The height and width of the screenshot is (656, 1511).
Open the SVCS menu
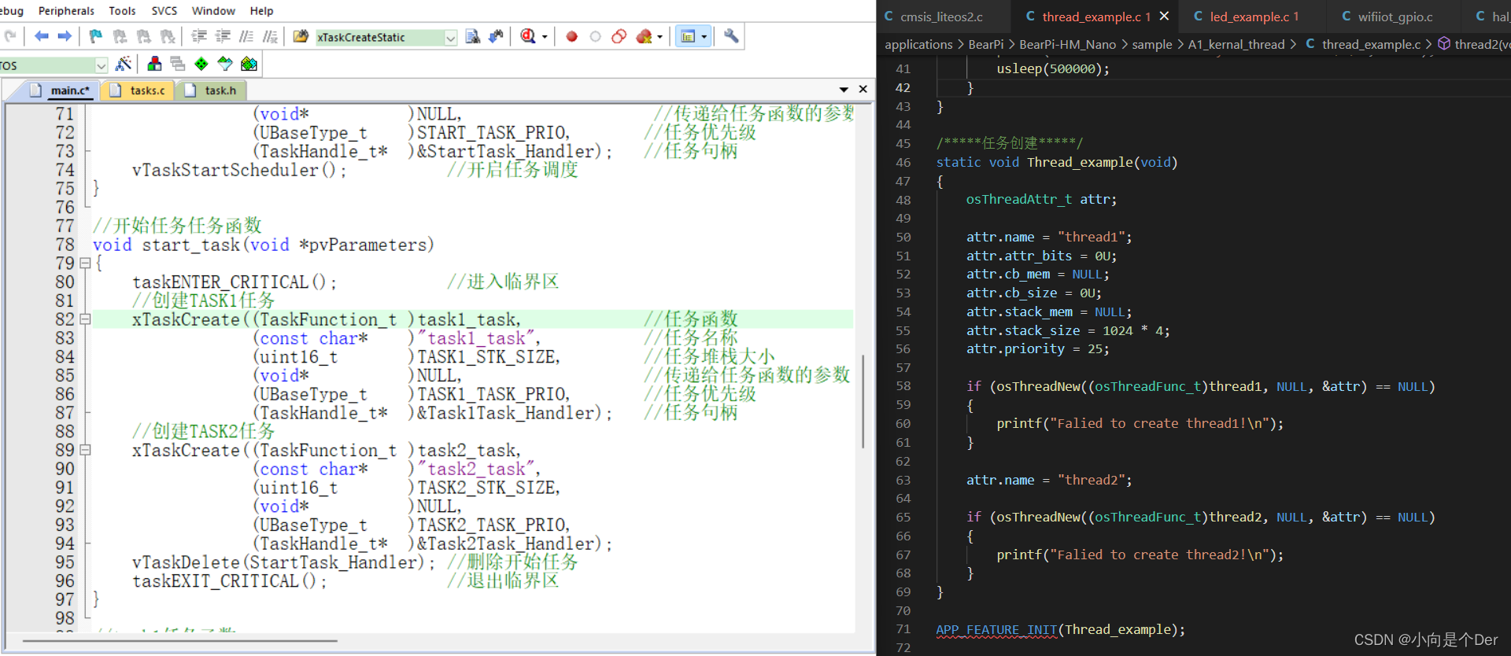click(x=164, y=11)
